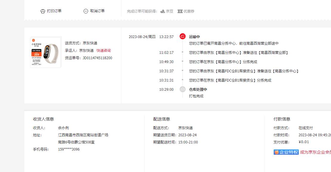
Task: Click the printer icon beside 打印订单
Action: [43, 11]
